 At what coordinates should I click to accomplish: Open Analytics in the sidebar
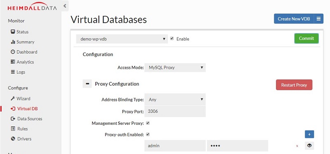(22, 62)
